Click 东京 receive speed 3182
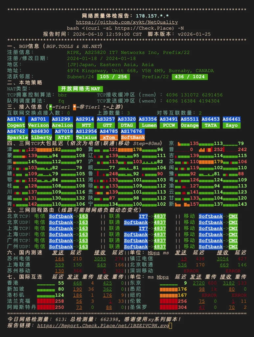254x337 pixels. [229, 283]
